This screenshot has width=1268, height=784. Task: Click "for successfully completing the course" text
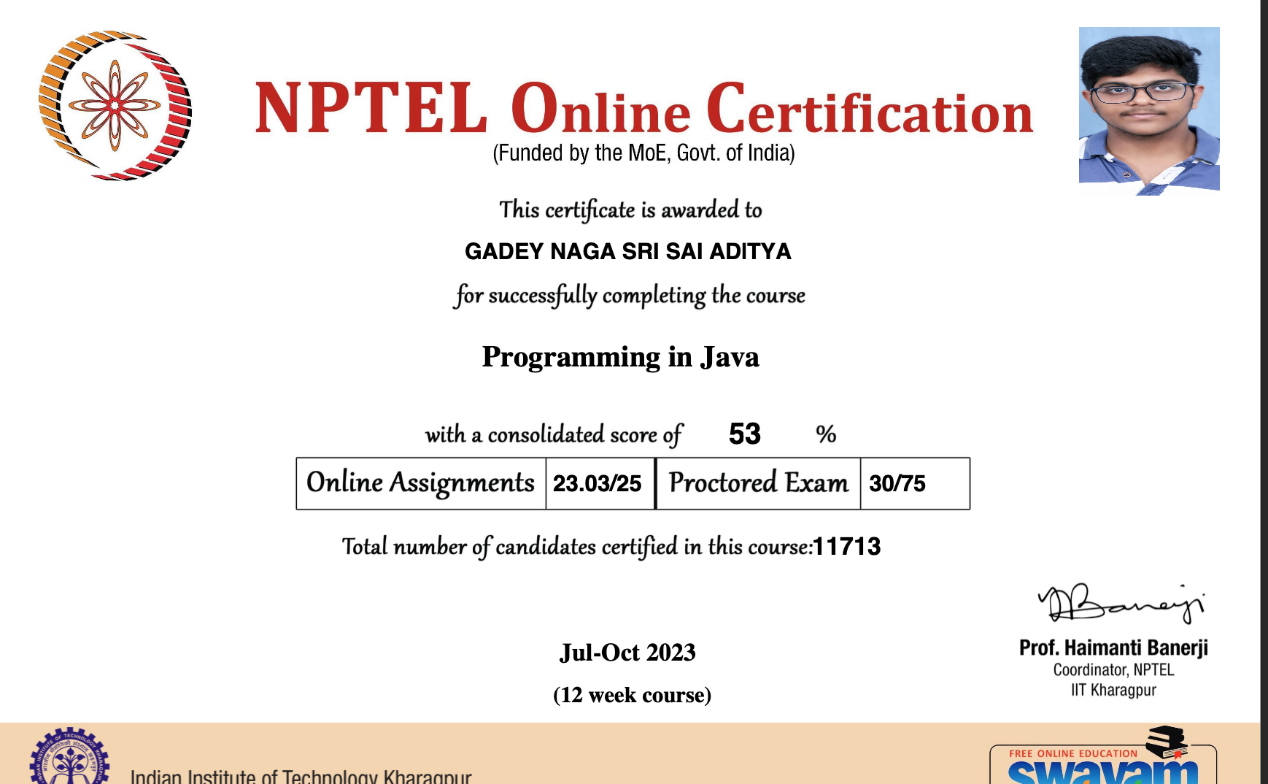[630, 296]
